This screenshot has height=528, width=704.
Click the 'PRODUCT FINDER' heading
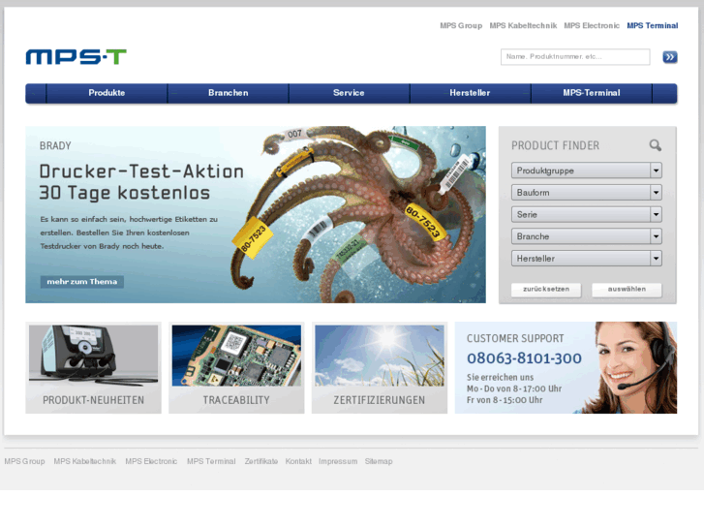click(556, 145)
